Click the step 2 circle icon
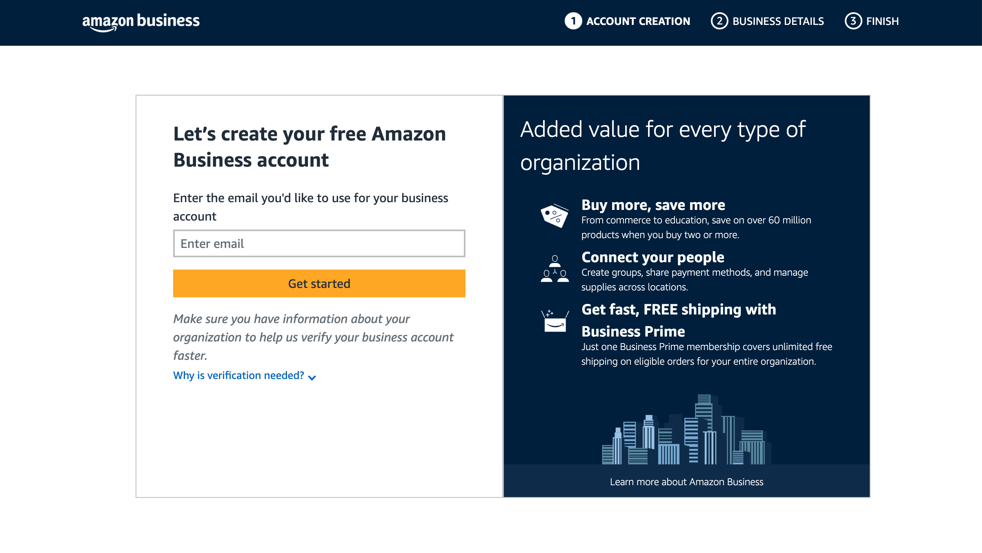 (719, 21)
